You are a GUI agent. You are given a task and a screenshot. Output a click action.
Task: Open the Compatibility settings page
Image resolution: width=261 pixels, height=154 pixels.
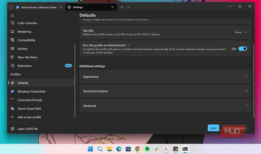pos(41,40)
